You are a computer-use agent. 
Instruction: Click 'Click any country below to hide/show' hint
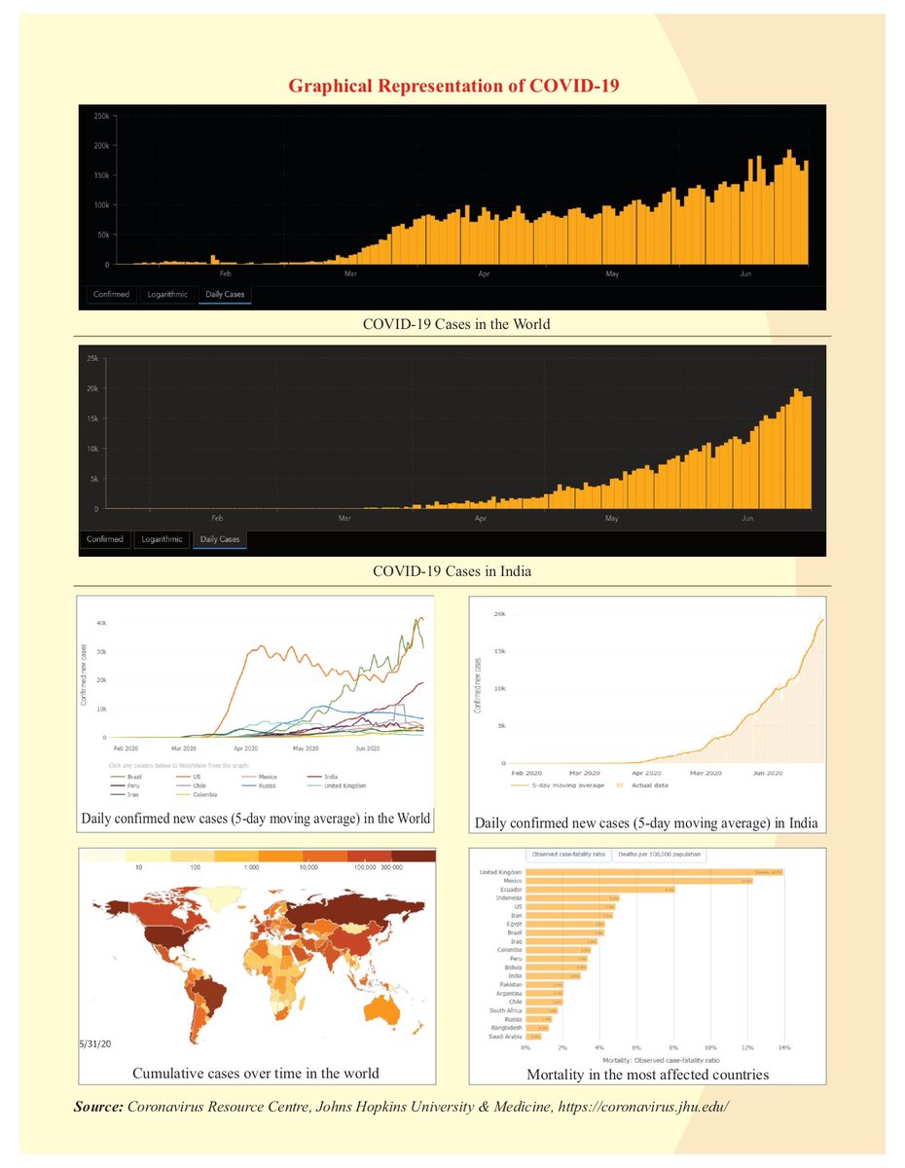[x=178, y=766]
